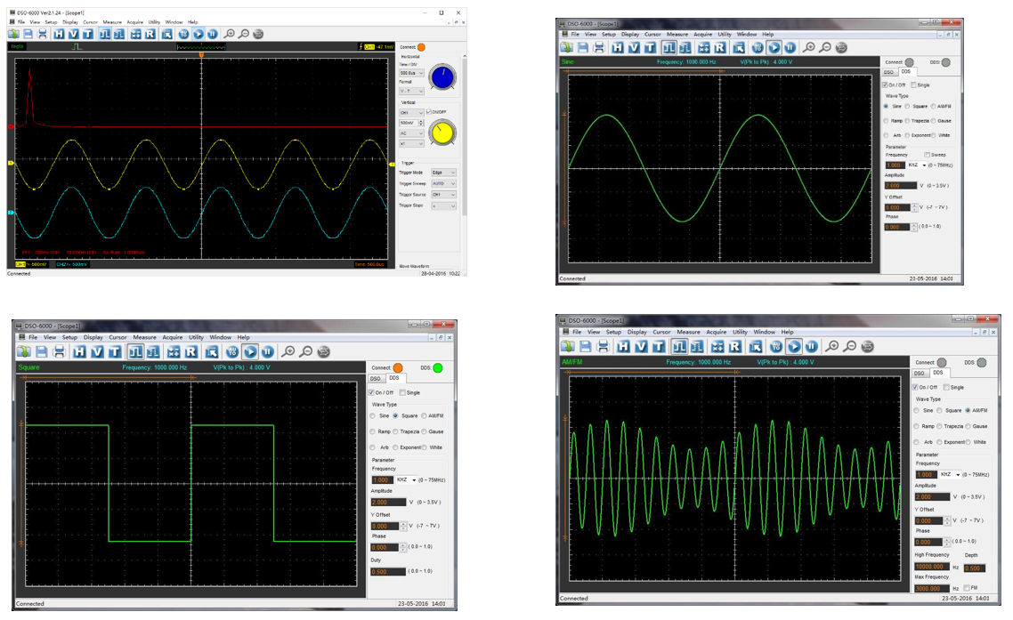This screenshot has height=620, width=1013.
Task: Click the zoom-in magnifier in AM/FM window toolbar
Action: point(831,346)
